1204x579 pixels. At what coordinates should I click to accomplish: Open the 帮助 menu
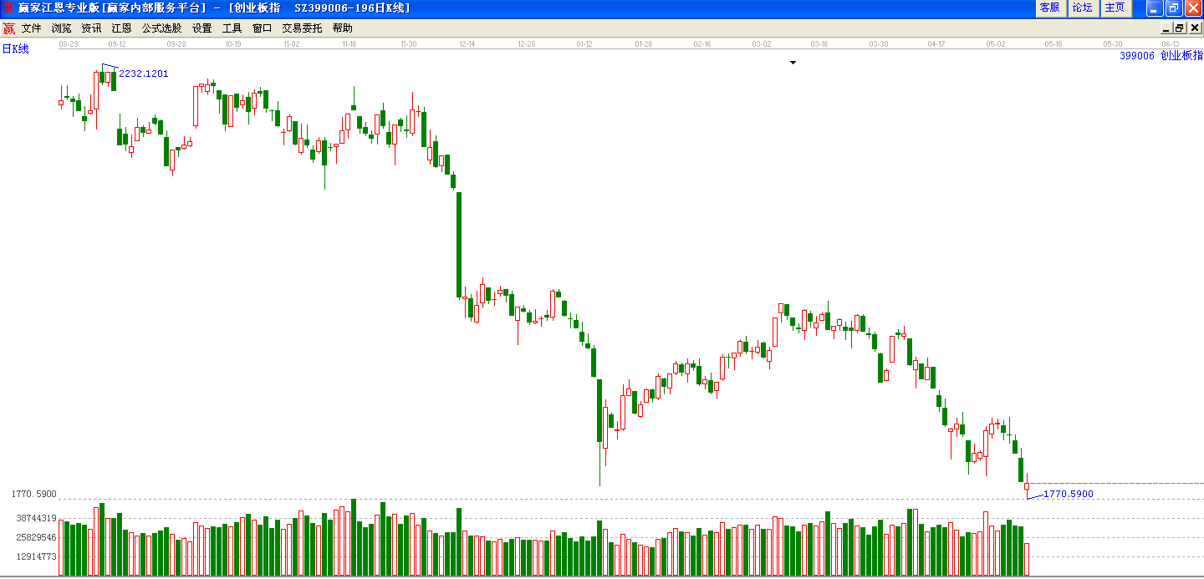[342, 28]
